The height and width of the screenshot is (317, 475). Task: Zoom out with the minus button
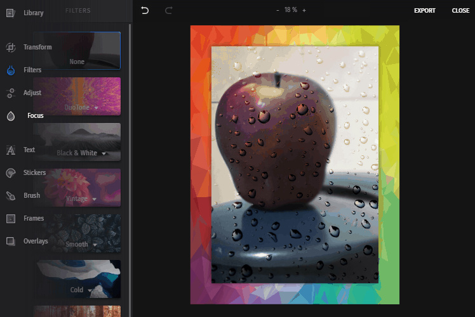tap(278, 11)
